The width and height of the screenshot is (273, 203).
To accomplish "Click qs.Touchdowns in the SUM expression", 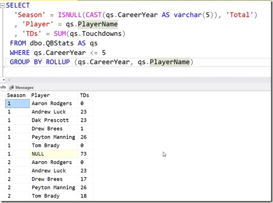I will coord(96,33).
